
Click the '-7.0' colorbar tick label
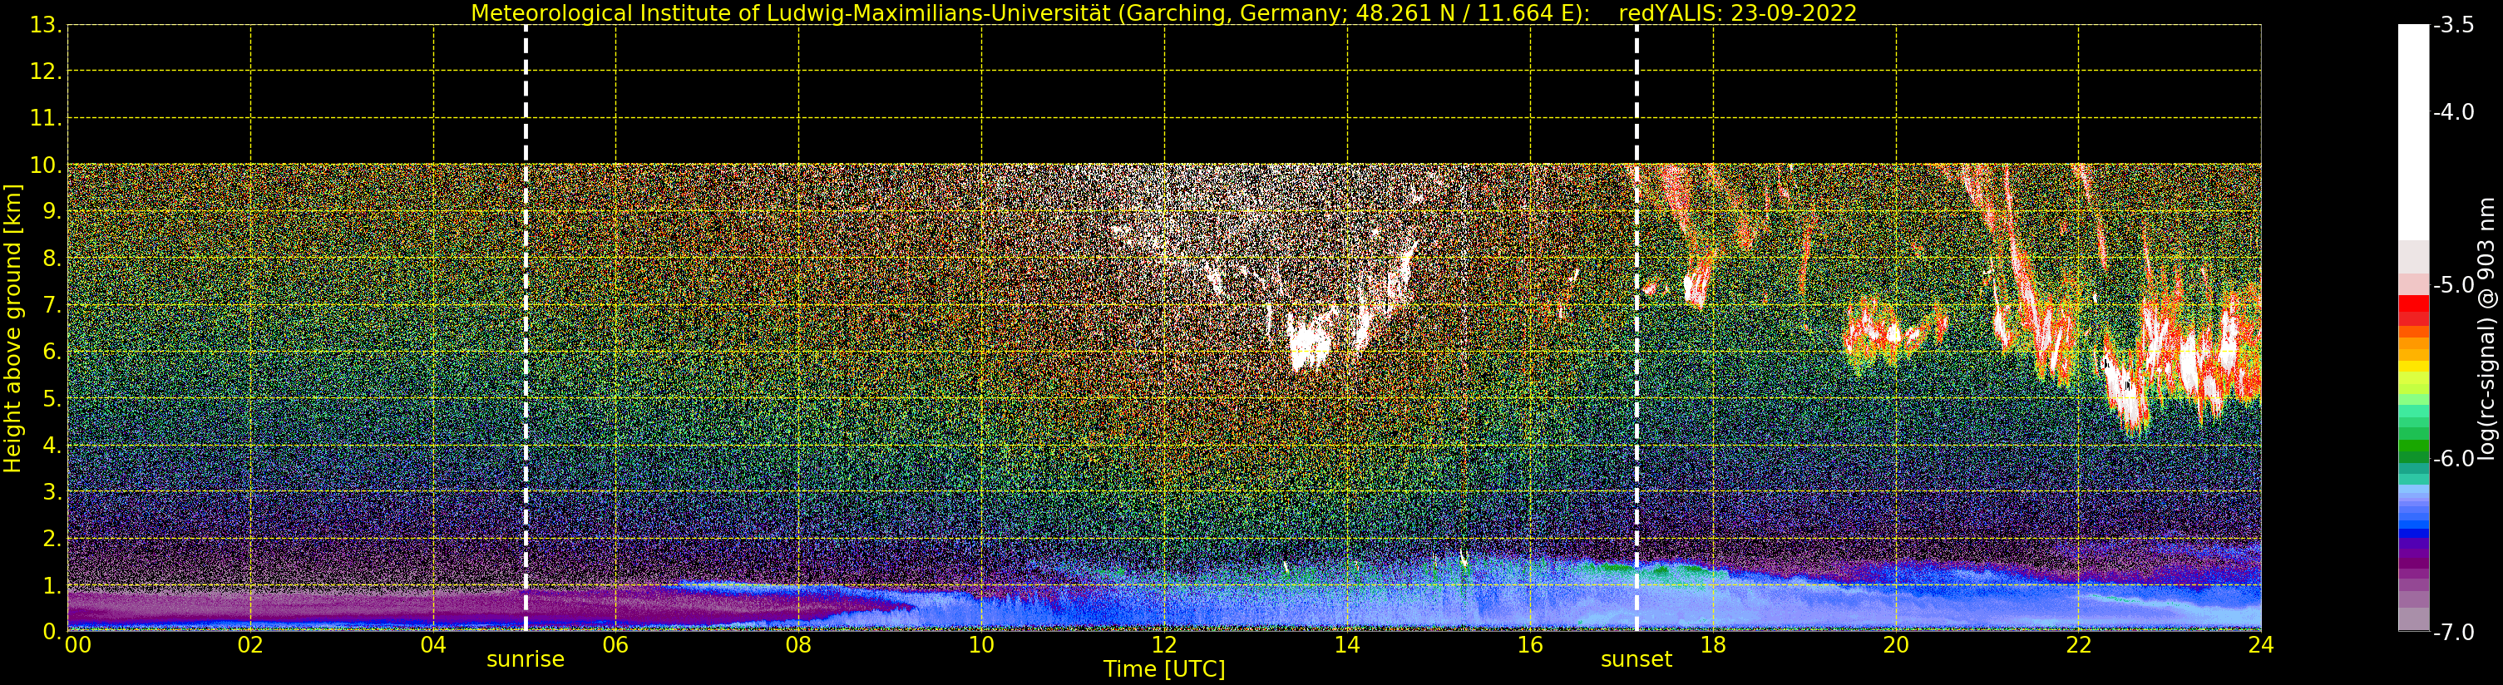[2453, 632]
